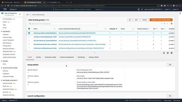
Task: Click the Edit button above the table
Action: point(136,20)
